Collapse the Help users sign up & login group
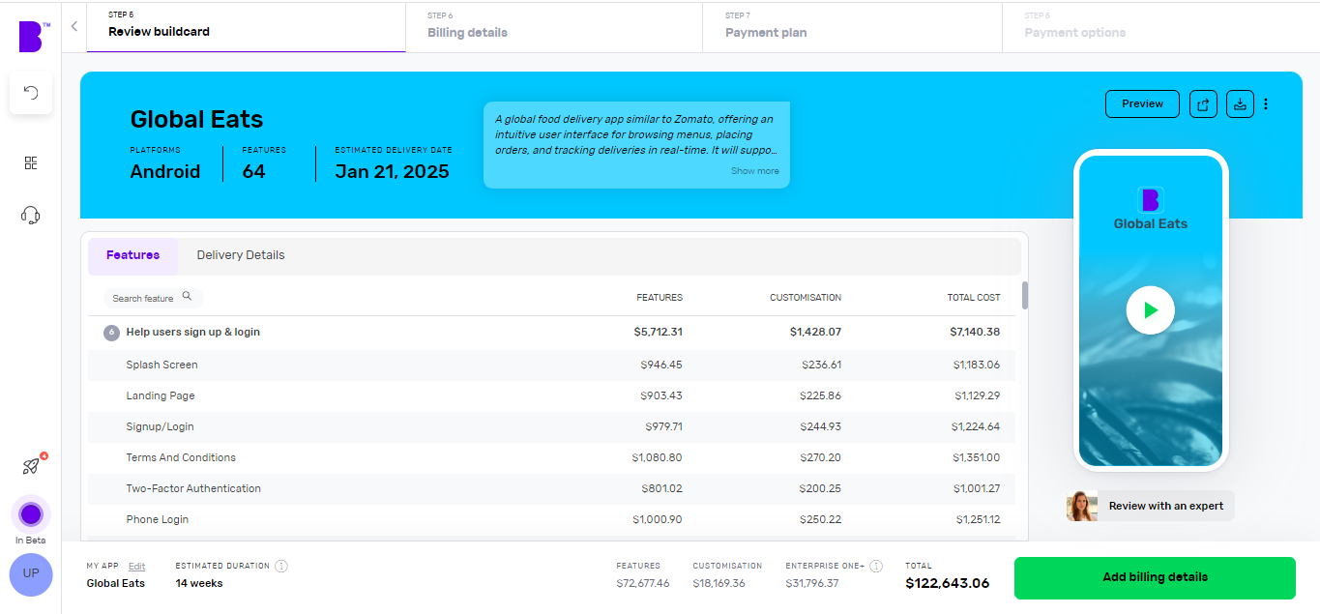This screenshot has width=1320, height=614. click(x=111, y=333)
